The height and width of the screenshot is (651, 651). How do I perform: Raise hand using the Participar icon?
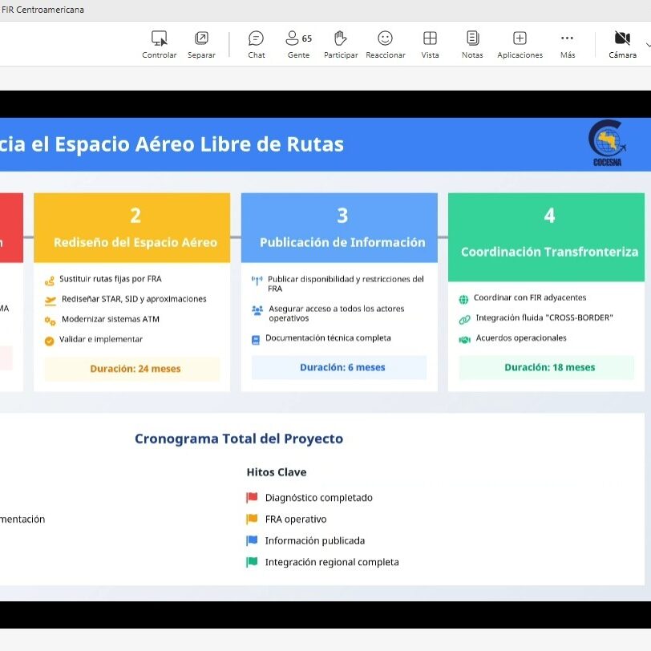click(341, 38)
